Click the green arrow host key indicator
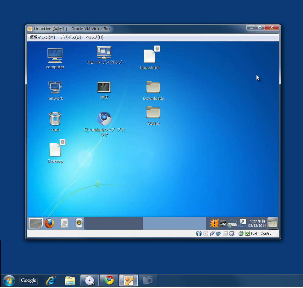303x288 pixels. pyautogui.click(x=248, y=233)
